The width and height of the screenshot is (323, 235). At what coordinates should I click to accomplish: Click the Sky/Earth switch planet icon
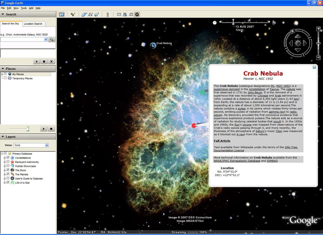coord(137,15)
